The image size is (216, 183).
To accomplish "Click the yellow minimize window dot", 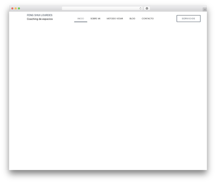I will click(16, 8).
